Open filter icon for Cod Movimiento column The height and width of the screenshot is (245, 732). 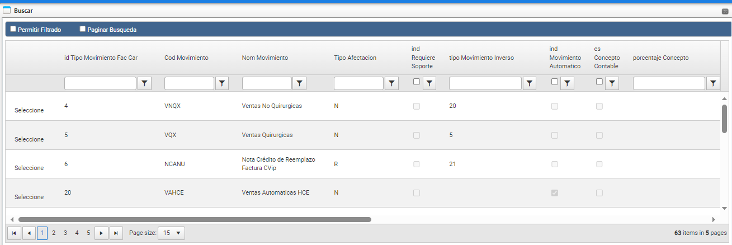click(x=222, y=83)
